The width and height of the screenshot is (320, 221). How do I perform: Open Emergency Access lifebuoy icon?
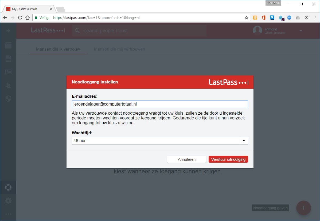[x=8, y=187]
